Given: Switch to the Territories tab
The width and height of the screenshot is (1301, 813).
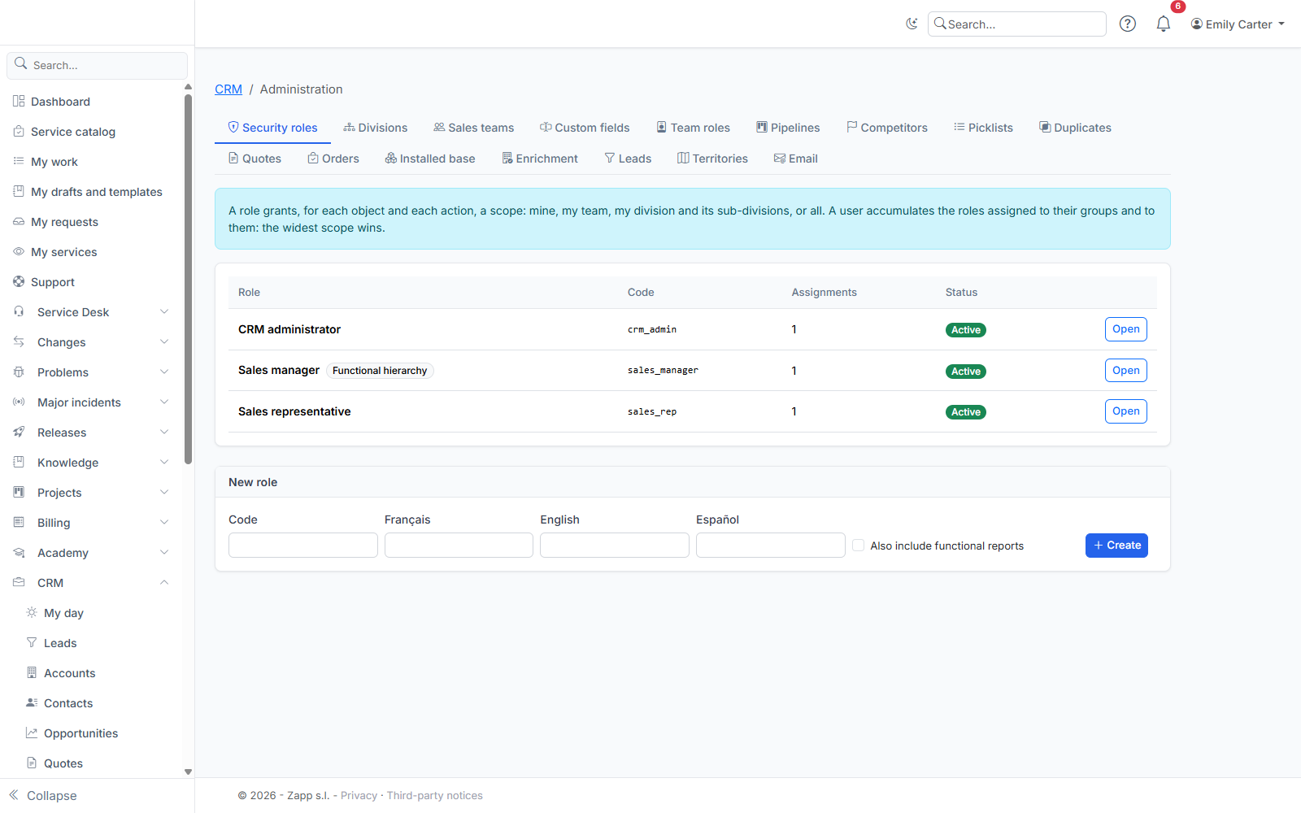Looking at the screenshot, I should (x=712, y=159).
